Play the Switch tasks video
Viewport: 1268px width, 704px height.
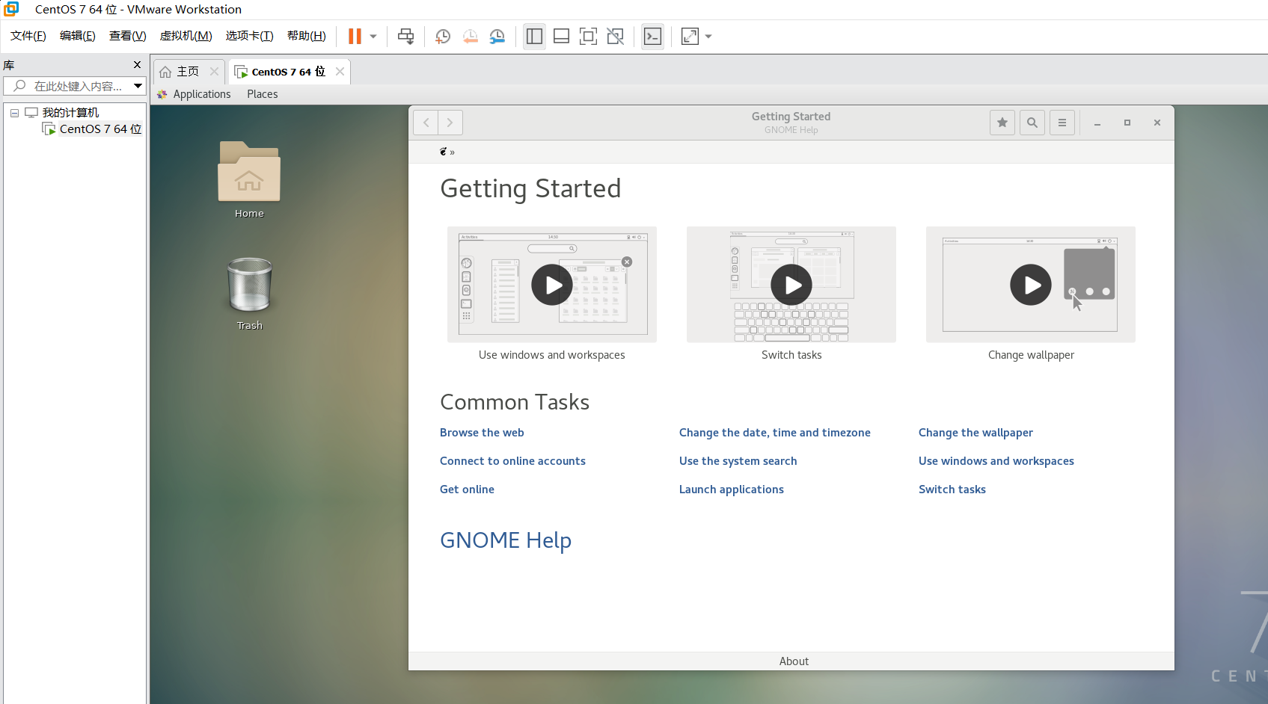[791, 285]
